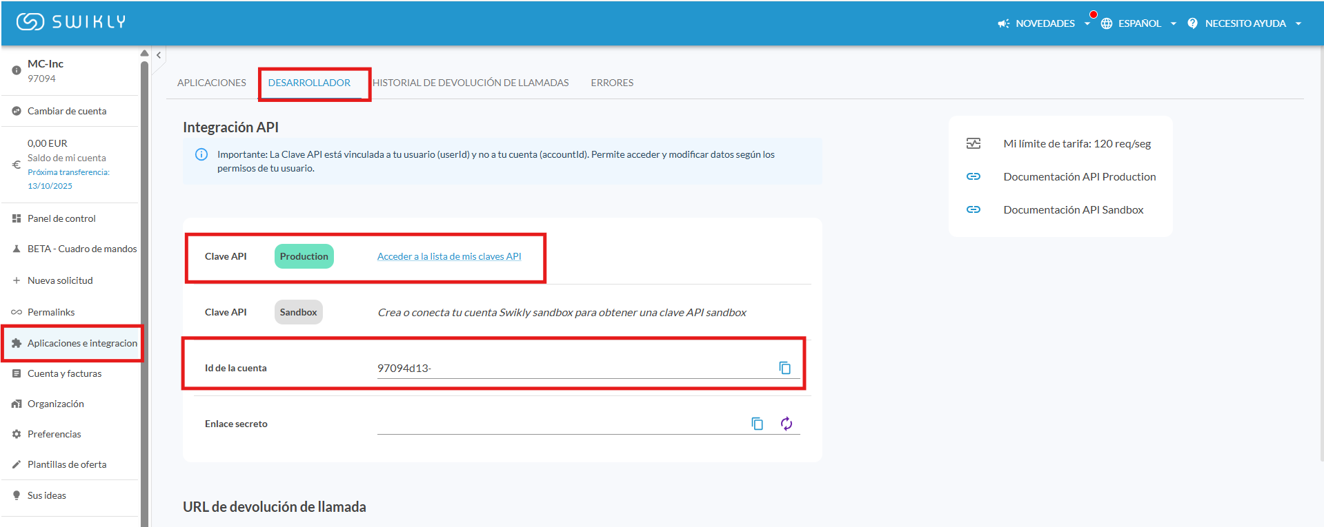Copy the Id de la cuenta value
The image size is (1324, 527).
click(x=785, y=368)
